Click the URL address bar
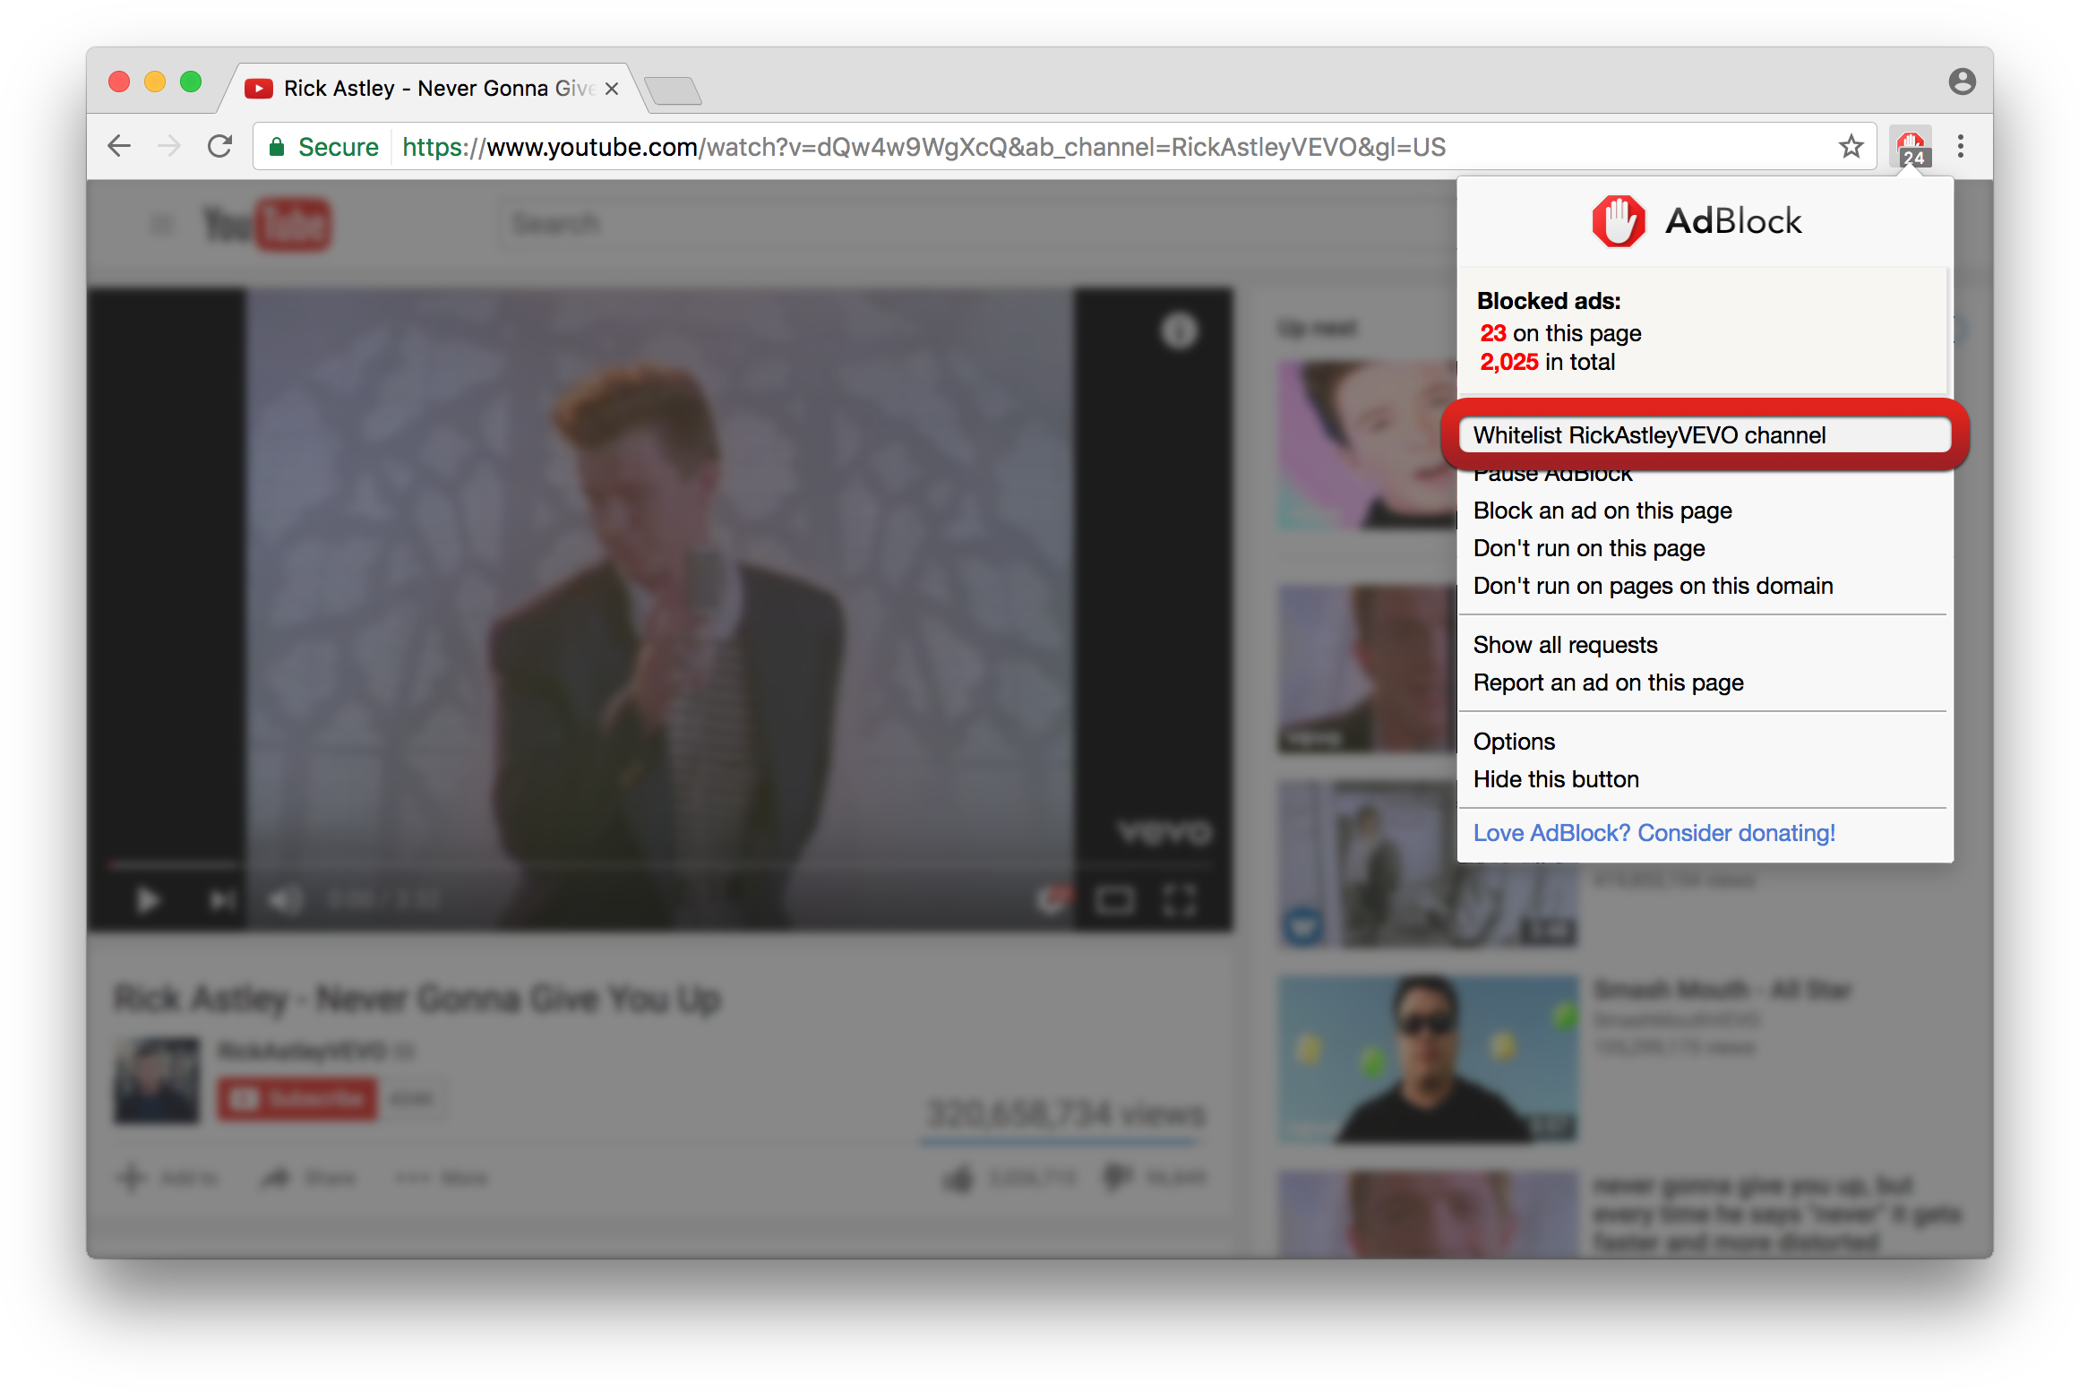This screenshot has width=2079, height=1391. pos(1066,147)
